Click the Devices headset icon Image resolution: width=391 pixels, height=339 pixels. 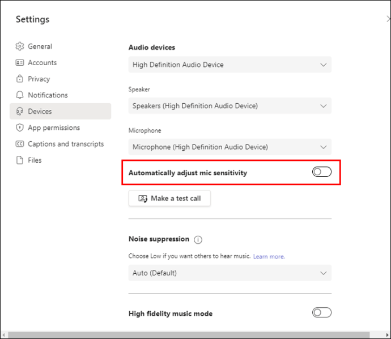coord(20,111)
